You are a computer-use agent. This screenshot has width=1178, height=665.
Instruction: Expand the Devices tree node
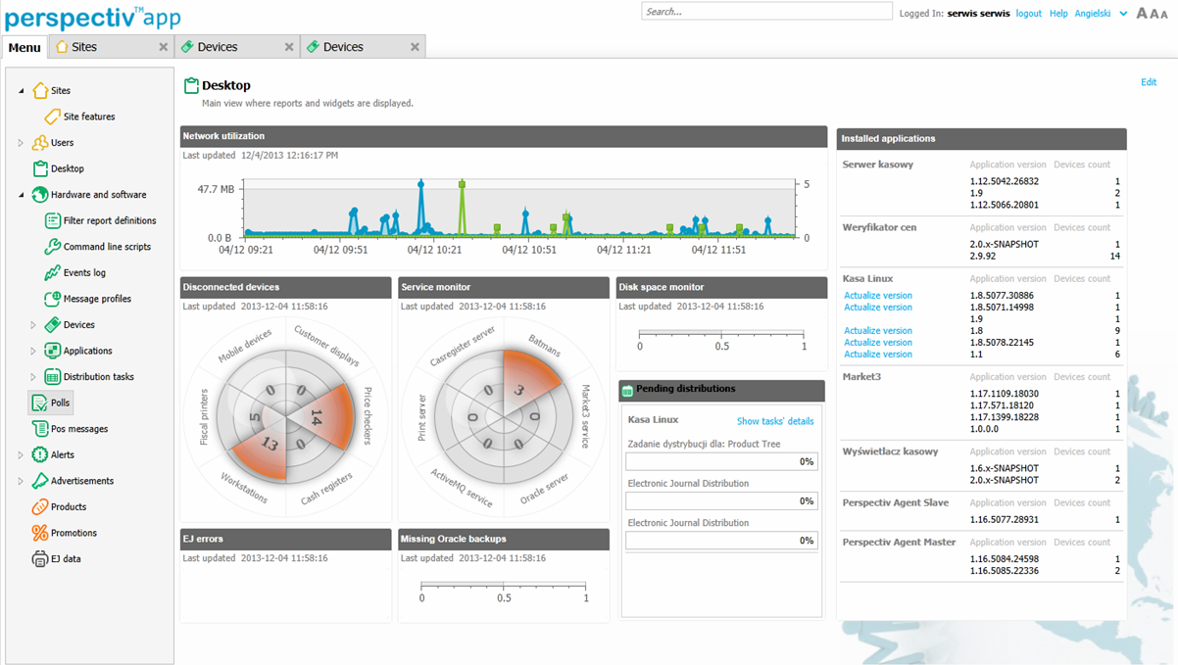pyautogui.click(x=33, y=325)
